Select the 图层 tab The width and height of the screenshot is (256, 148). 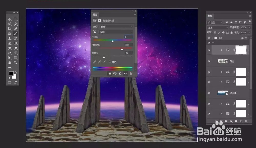[x=210, y=16]
